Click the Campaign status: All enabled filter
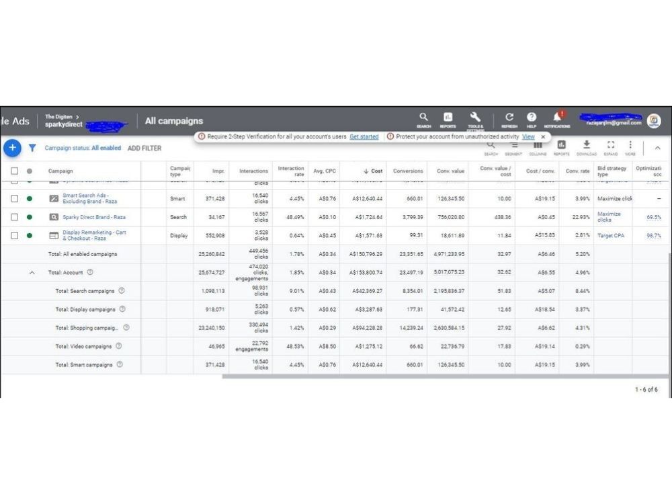 tap(83, 148)
